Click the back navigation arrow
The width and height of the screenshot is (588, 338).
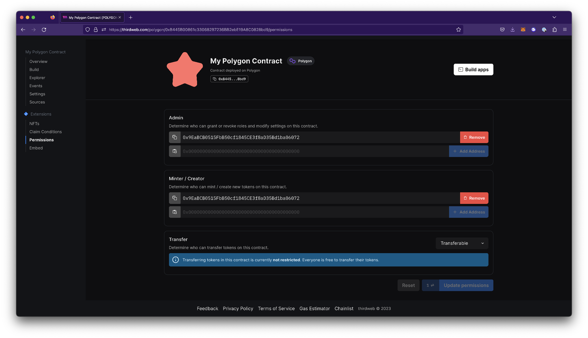click(23, 30)
